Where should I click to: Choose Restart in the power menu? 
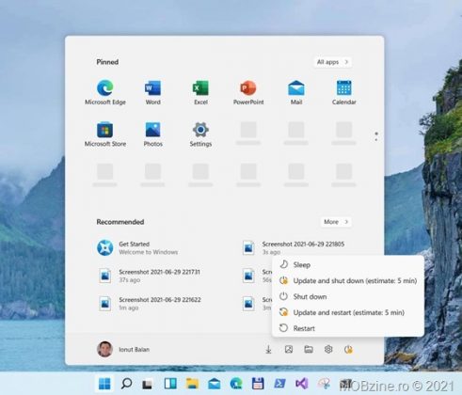(348, 328)
